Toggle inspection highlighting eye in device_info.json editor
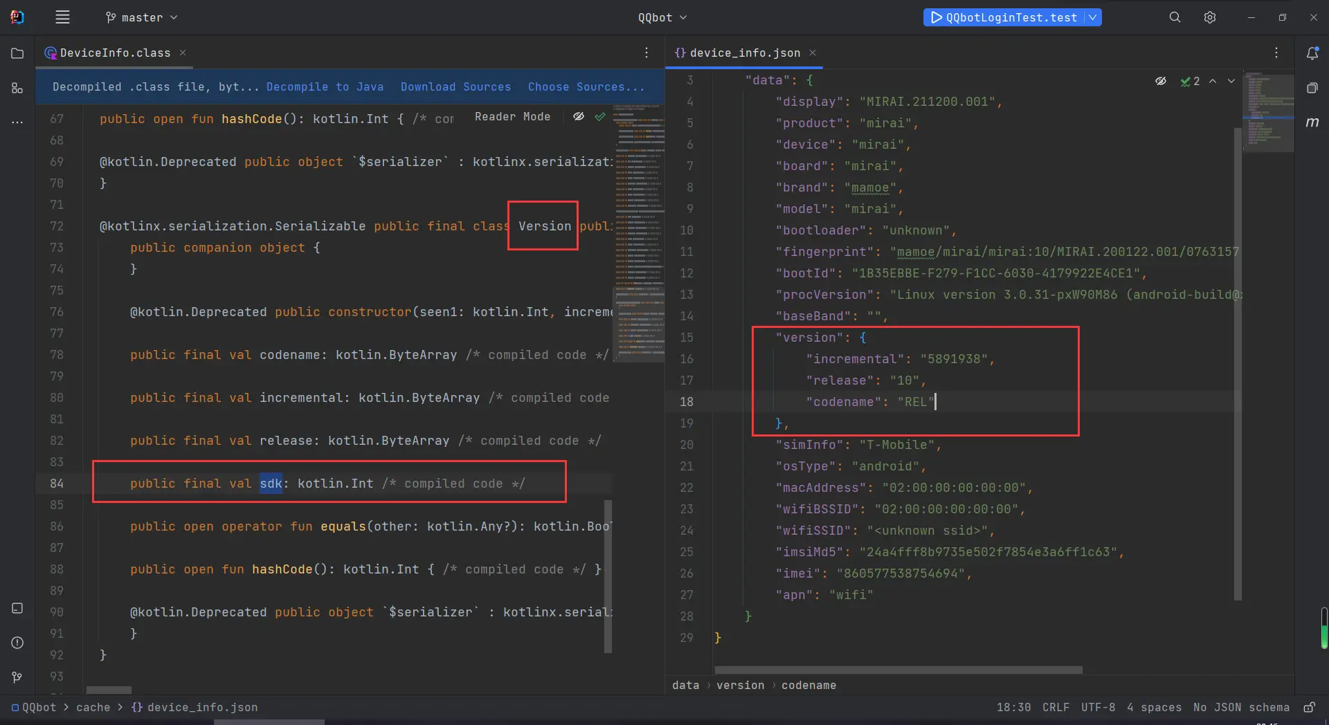The width and height of the screenshot is (1329, 725). click(x=1161, y=81)
